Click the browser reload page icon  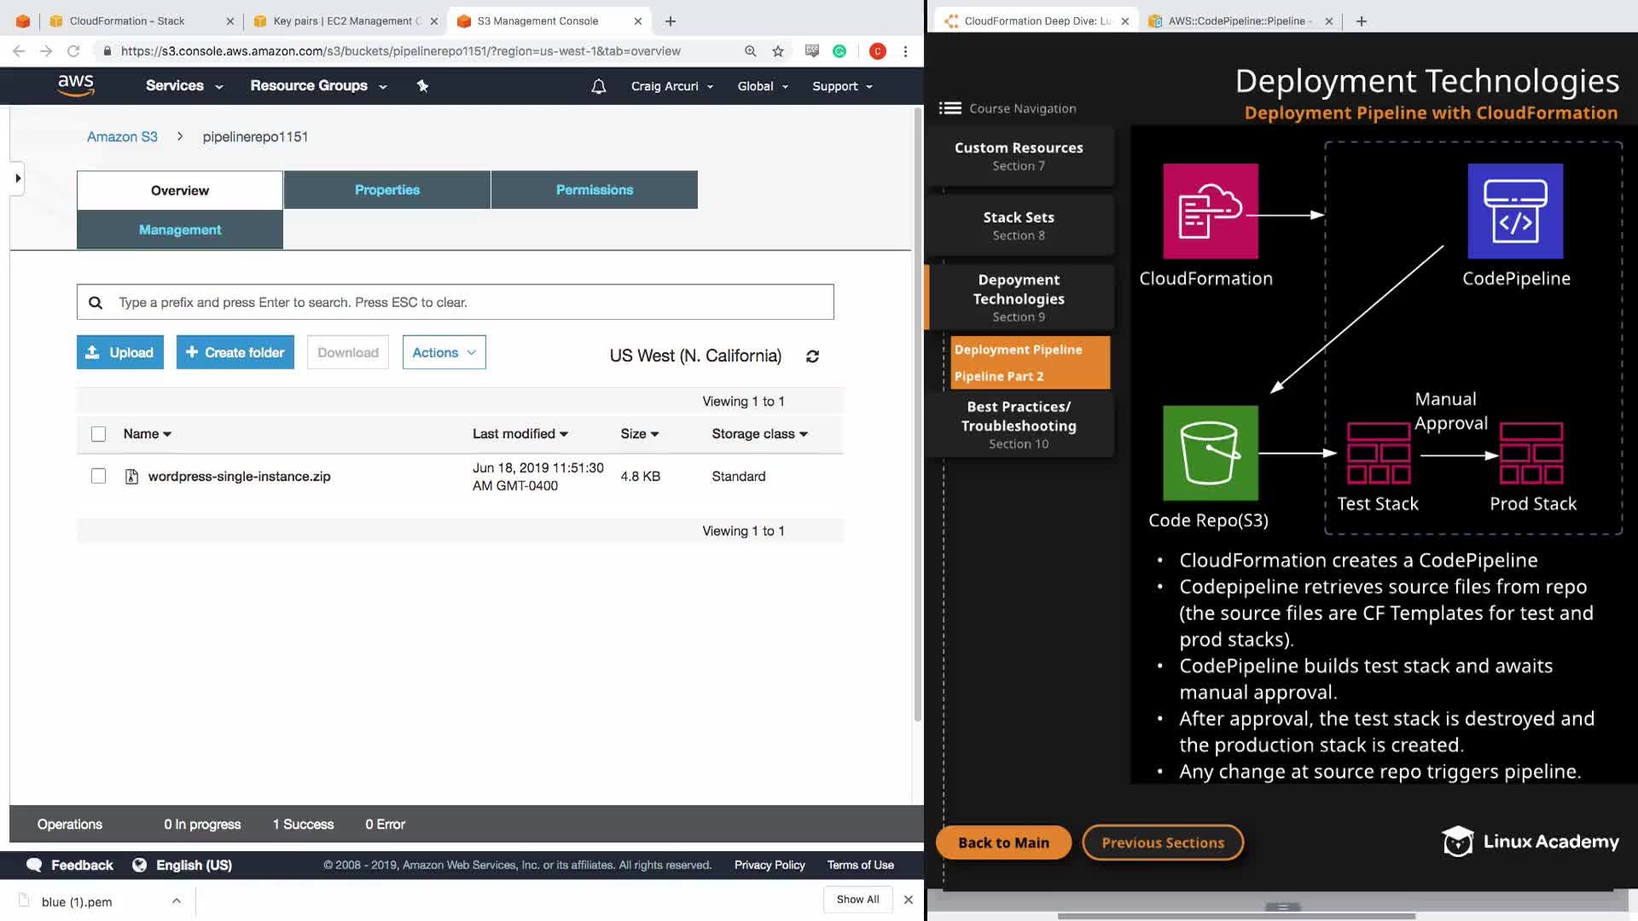point(73,51)
